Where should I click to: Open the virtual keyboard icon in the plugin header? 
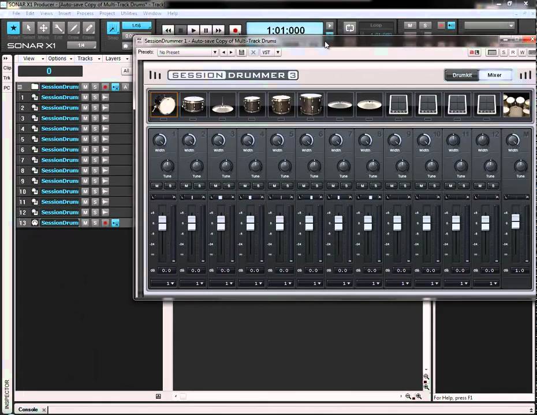coord(492,52)
